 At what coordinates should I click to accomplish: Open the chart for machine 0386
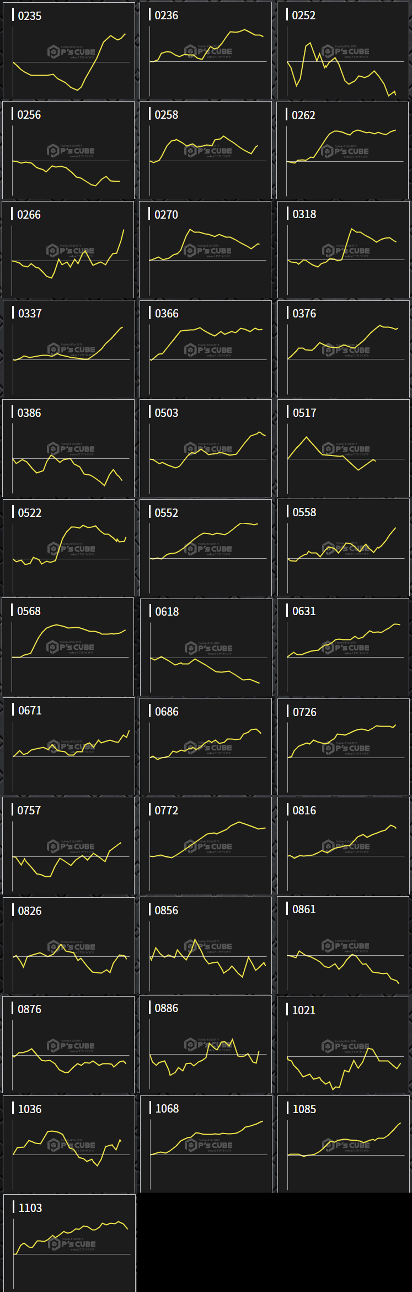click(x=68, y=449)
